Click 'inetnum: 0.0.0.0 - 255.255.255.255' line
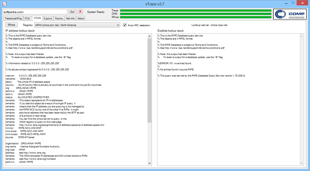The height and width of the screenshot is (171, 310). pyautogui.click(x=26, y=75)
